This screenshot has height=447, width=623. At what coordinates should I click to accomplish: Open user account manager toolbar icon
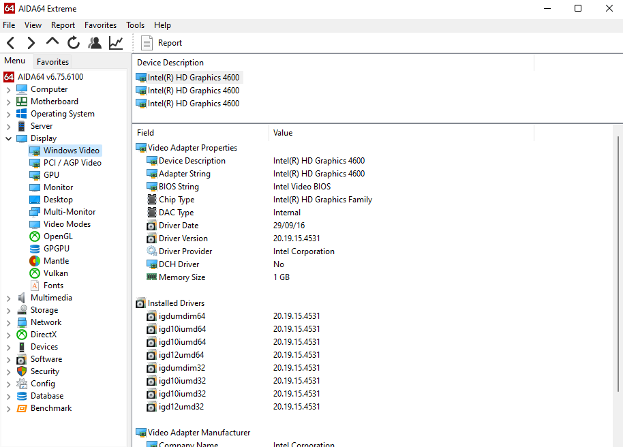[95, 43]
